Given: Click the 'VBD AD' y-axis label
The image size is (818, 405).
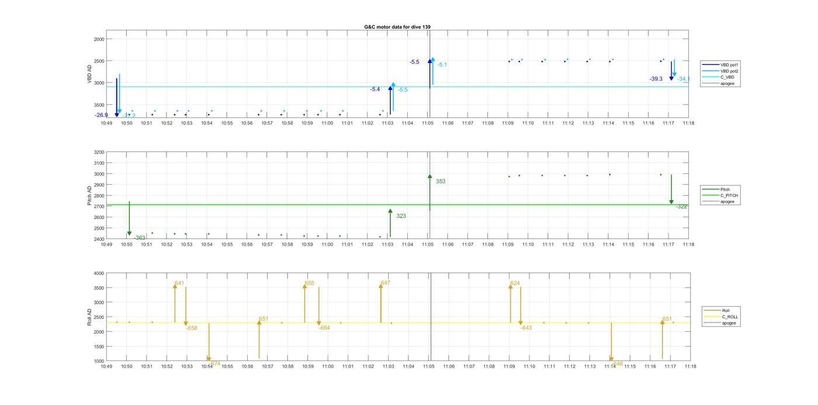Looking at the screenshot, I should (x=90, y=74).
